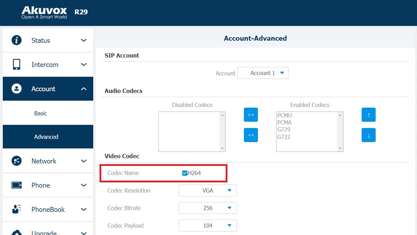
Task: Click the Network share icon
Action: (x=16, y=161)
